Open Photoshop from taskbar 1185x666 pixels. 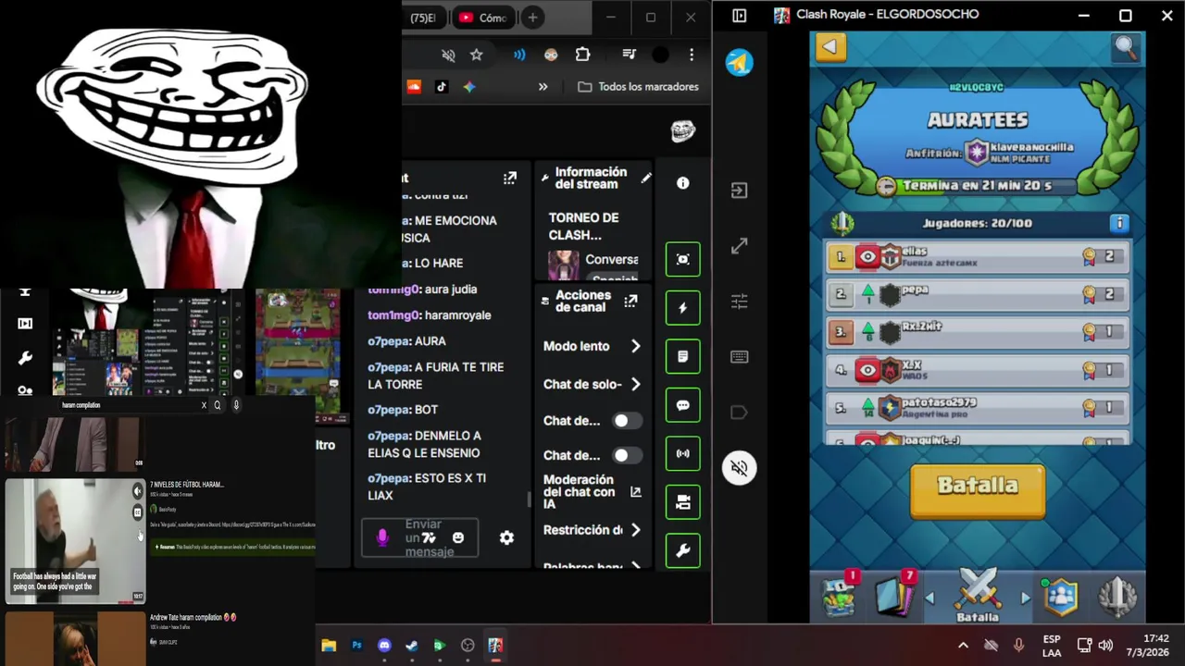356,646
